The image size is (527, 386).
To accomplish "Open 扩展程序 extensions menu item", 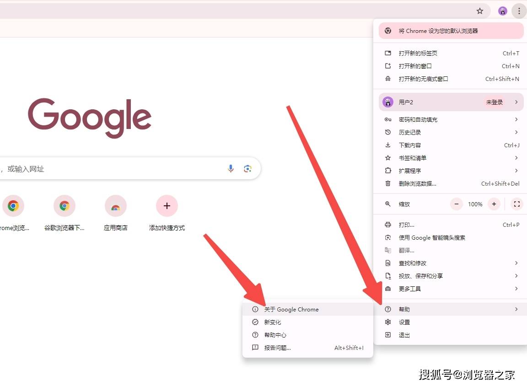I will click(x=451, y=171).
